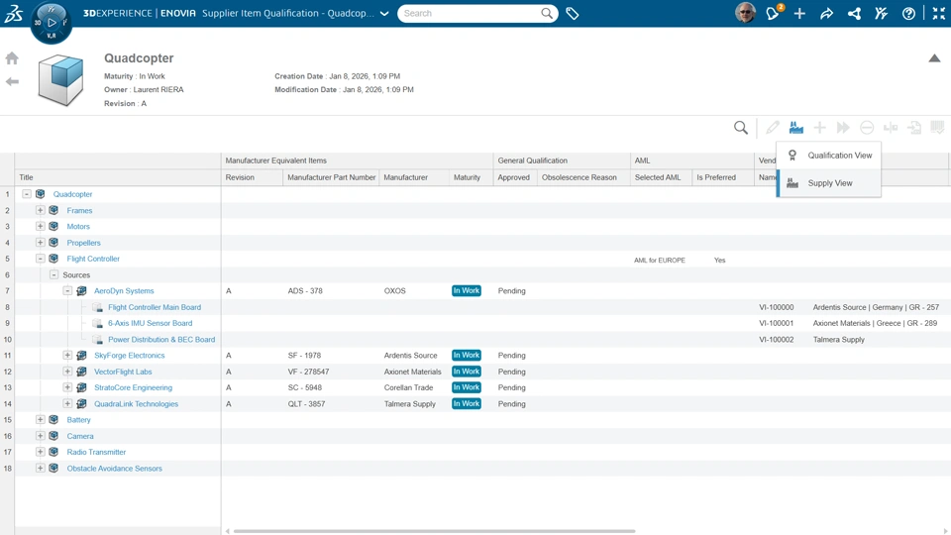Collapse the AeroDyn Systems node
Screen dimensions: 951x535
click(x=67, y=290)
